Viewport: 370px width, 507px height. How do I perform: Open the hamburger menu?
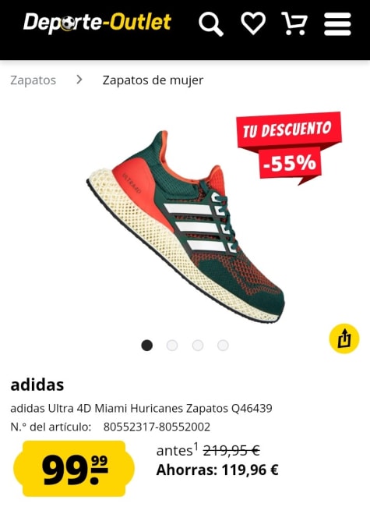(x=337, y=24)
